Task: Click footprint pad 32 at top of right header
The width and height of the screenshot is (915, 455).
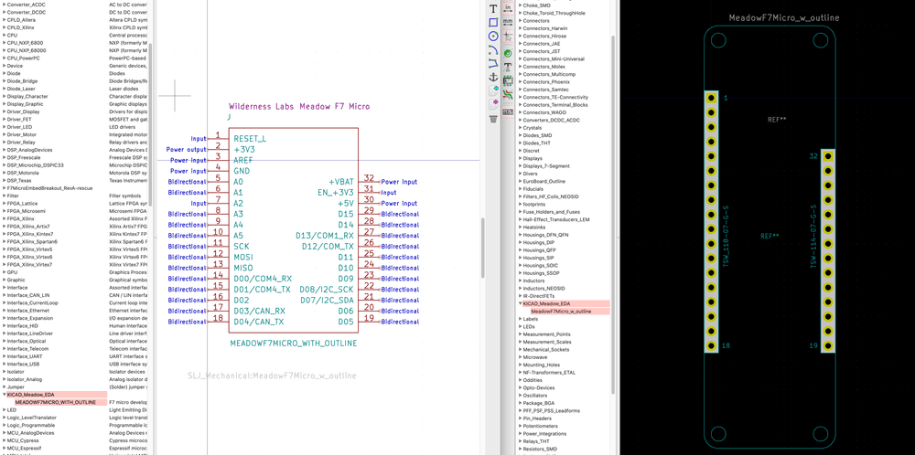Action: click(x=827, y=156)
